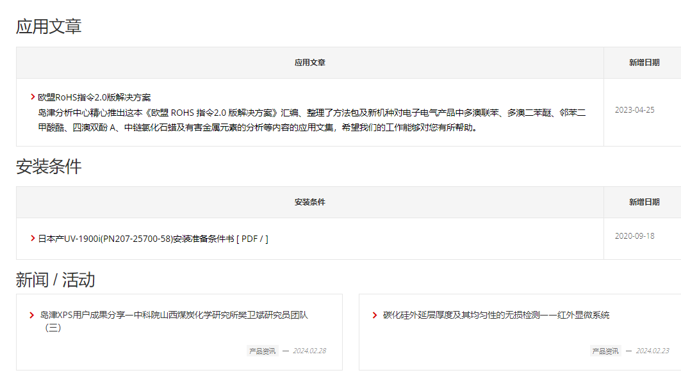Open the 碳化硅外延层厚度无损检测 news article
This screenshot has width=681, height=375.
(x=496, y=315)
